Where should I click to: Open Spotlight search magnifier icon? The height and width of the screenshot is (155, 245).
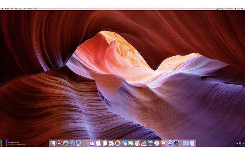(x=239, y=9)
